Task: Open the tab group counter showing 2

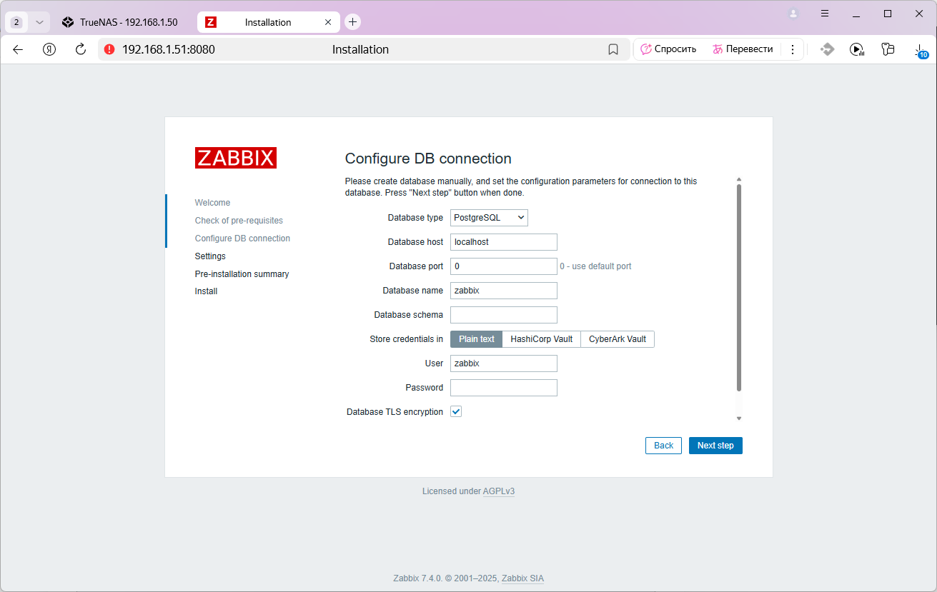Action: click(16, 22)
